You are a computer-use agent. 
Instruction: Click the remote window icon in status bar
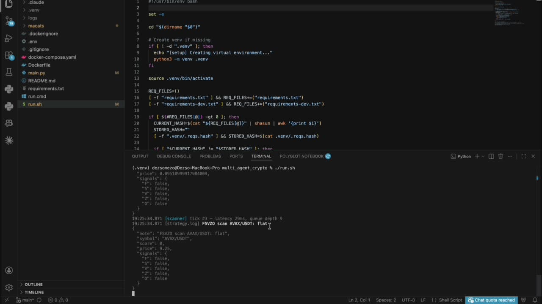pyautogui.click(x=6, y=300)
